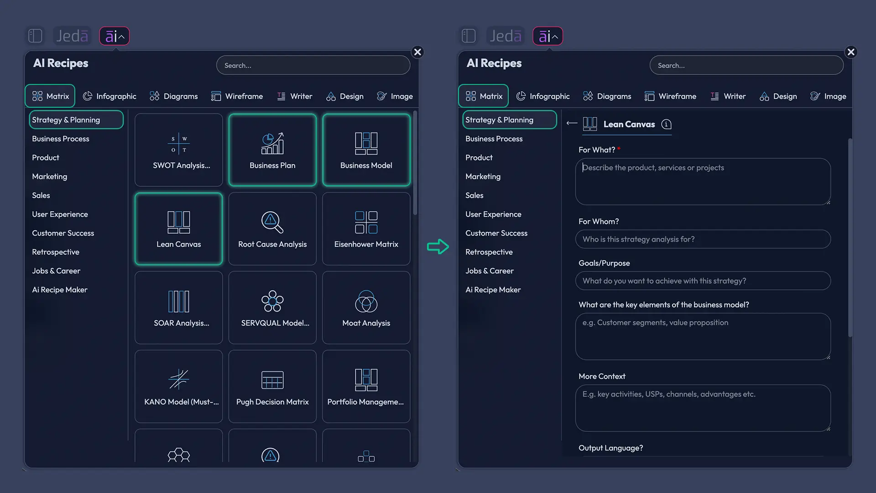876x493 pixels.
Task: Select User Experience category in left panel
Action: pos(60,214)
